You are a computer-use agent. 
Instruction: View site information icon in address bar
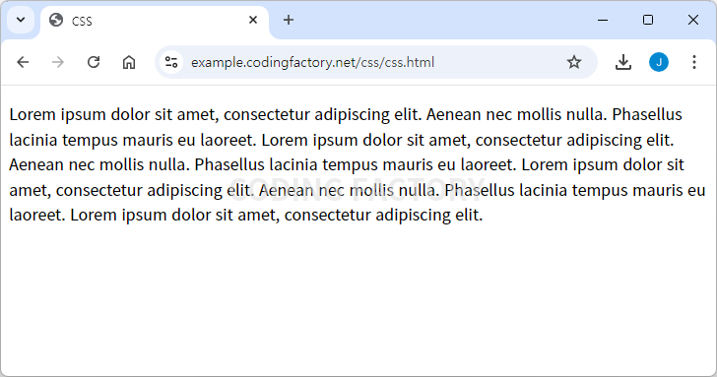pos(171,62)
